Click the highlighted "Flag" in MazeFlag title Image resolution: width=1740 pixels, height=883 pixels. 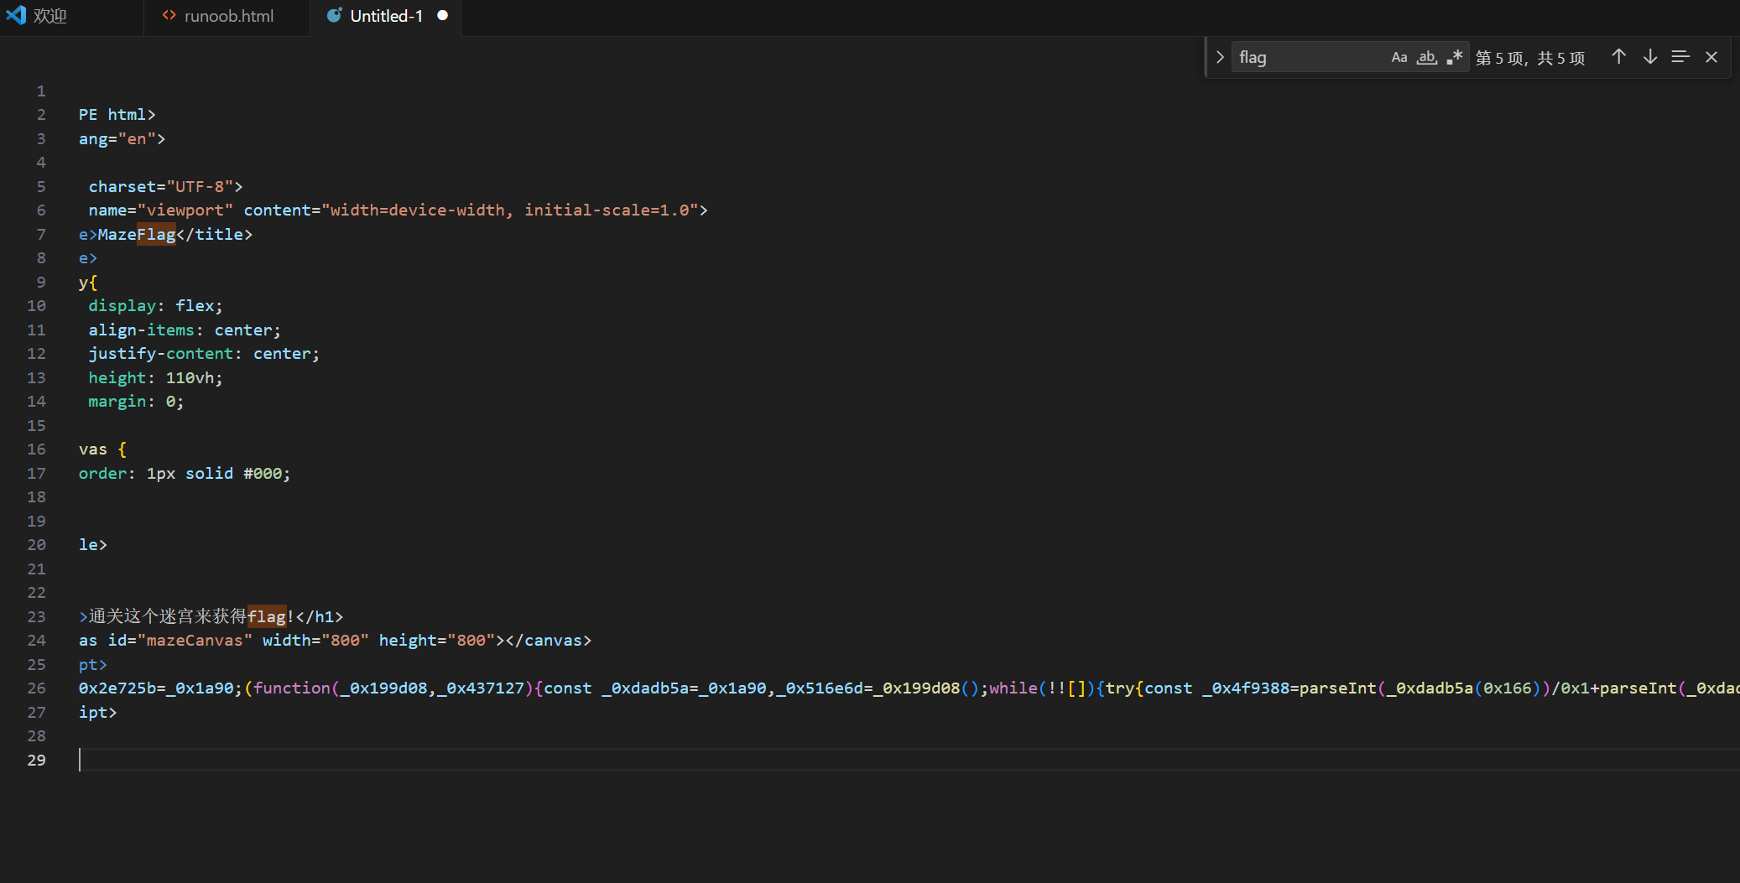coord(156,235)
